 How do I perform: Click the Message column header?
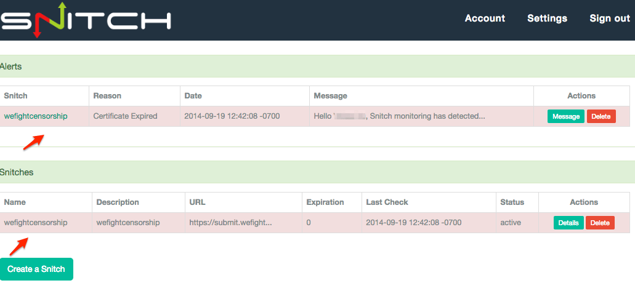[x=331, y=96]
